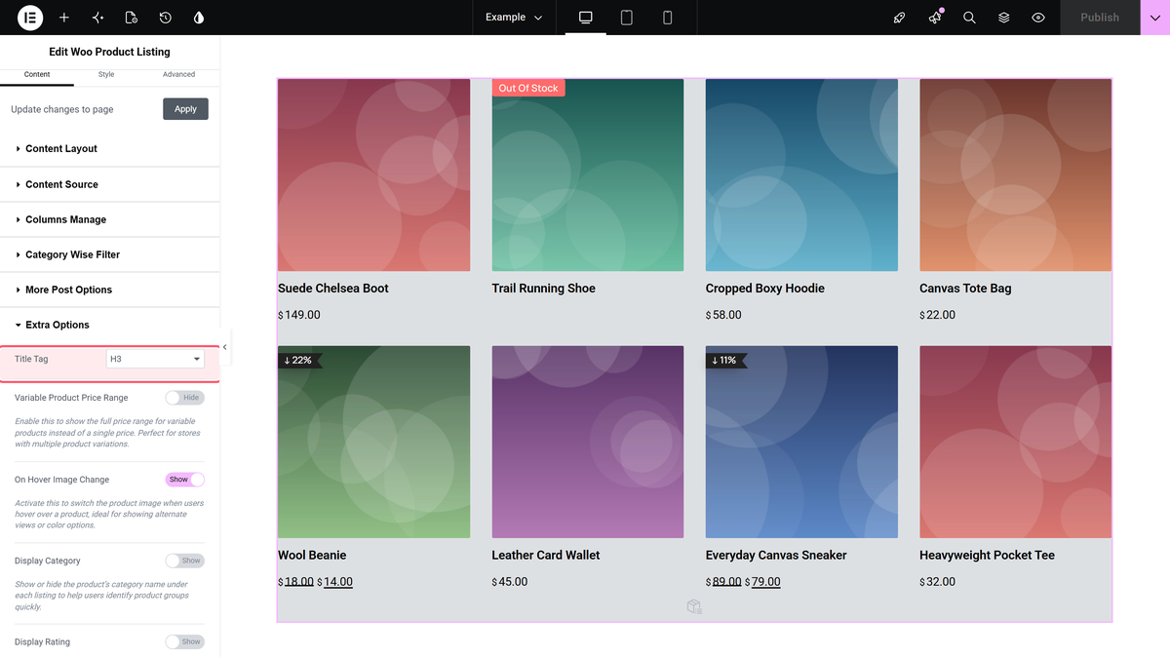Viewport: 1170px width, 658px height.
Task: Click the add element plus icon
Action: (64, 18)
